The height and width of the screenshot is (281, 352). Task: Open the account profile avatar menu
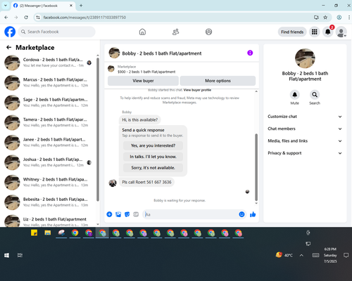click(x=341, y=32)
